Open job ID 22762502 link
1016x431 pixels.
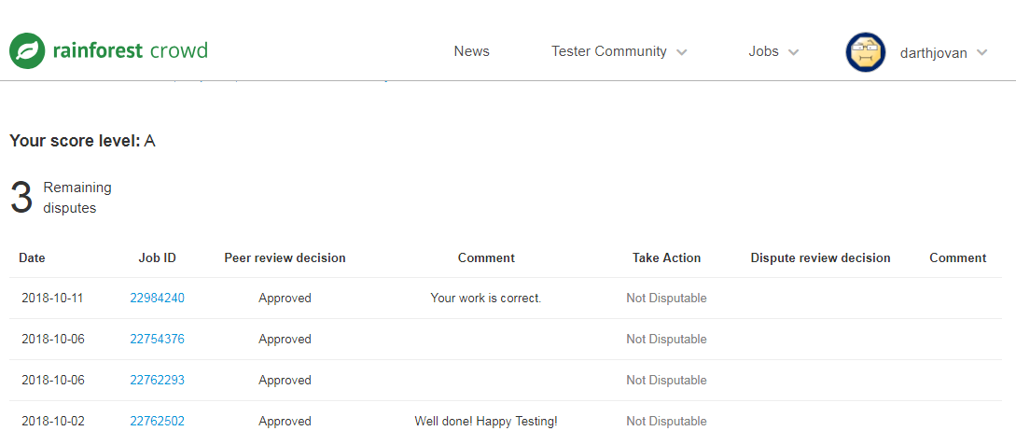[158, 421]
